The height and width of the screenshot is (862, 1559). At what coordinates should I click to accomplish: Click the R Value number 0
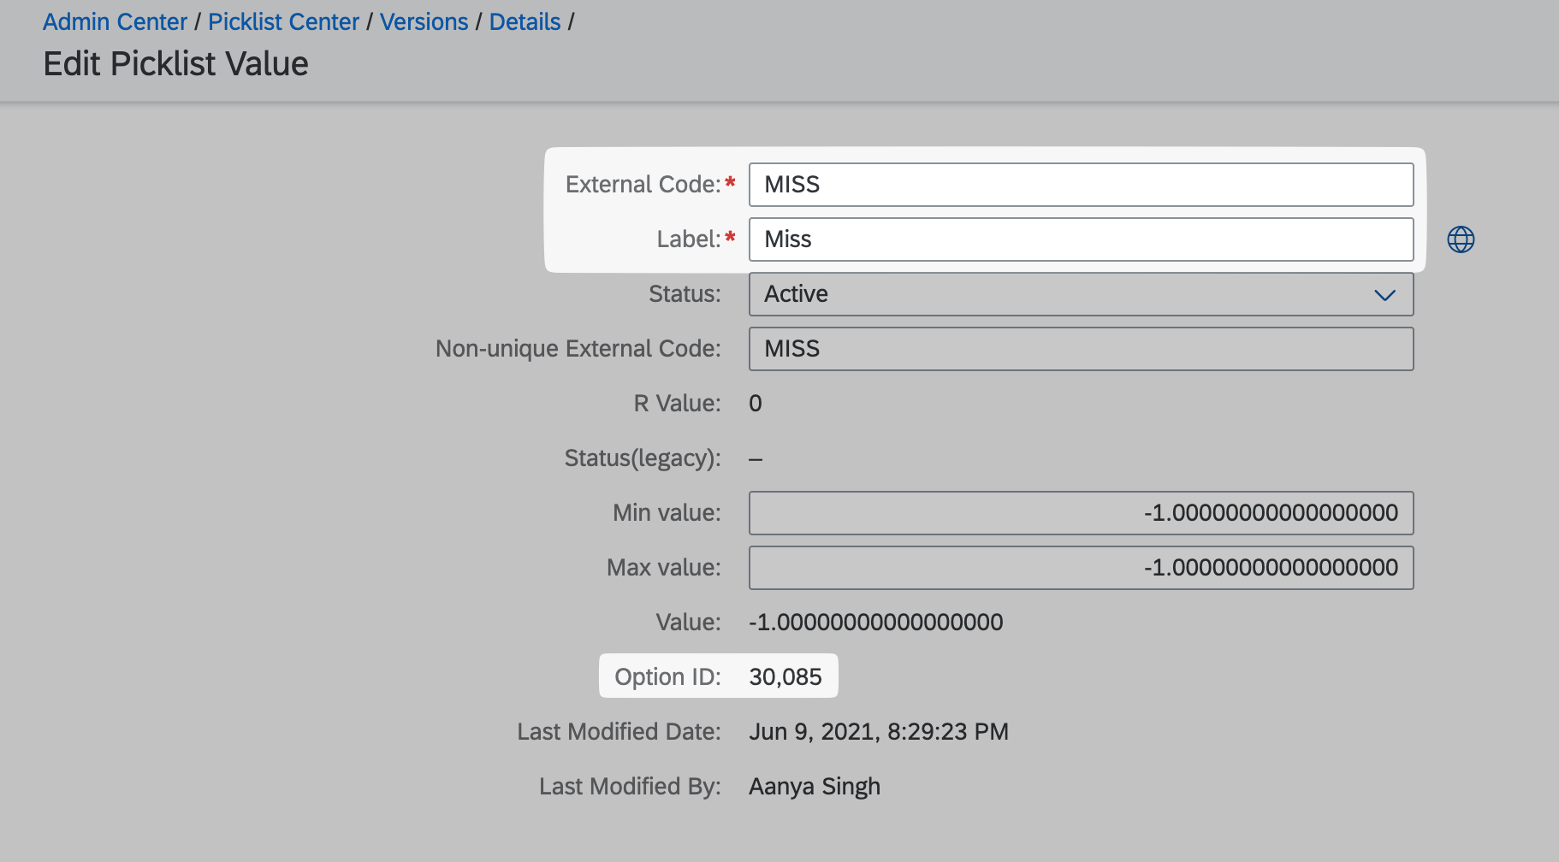pos(755,404)
